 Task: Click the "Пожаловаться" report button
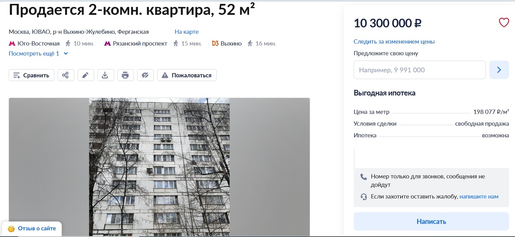coord(187,75)
